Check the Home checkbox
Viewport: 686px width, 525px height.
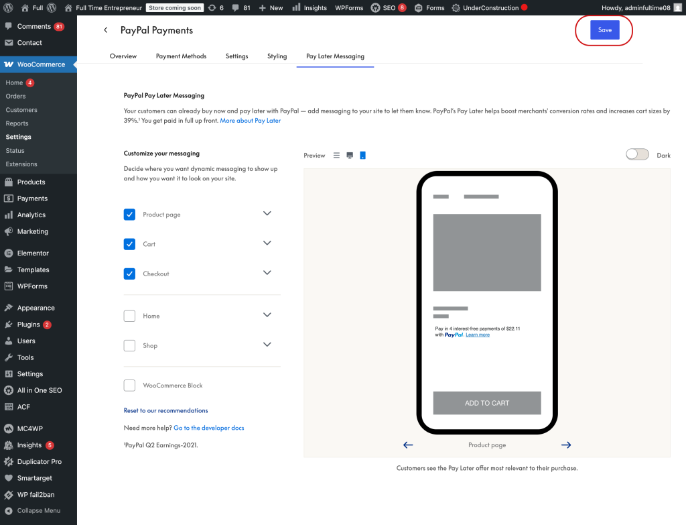pos(129,316)
